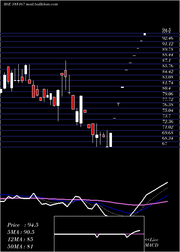Screen dimensions: 180x252
Task: Click the latest white candle near 94.5
Action: [145, 34]
